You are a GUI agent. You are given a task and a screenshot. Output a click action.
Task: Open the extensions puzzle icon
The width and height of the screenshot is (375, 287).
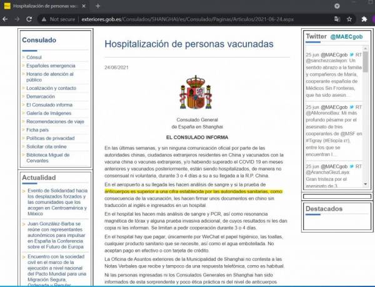[364, 19]
